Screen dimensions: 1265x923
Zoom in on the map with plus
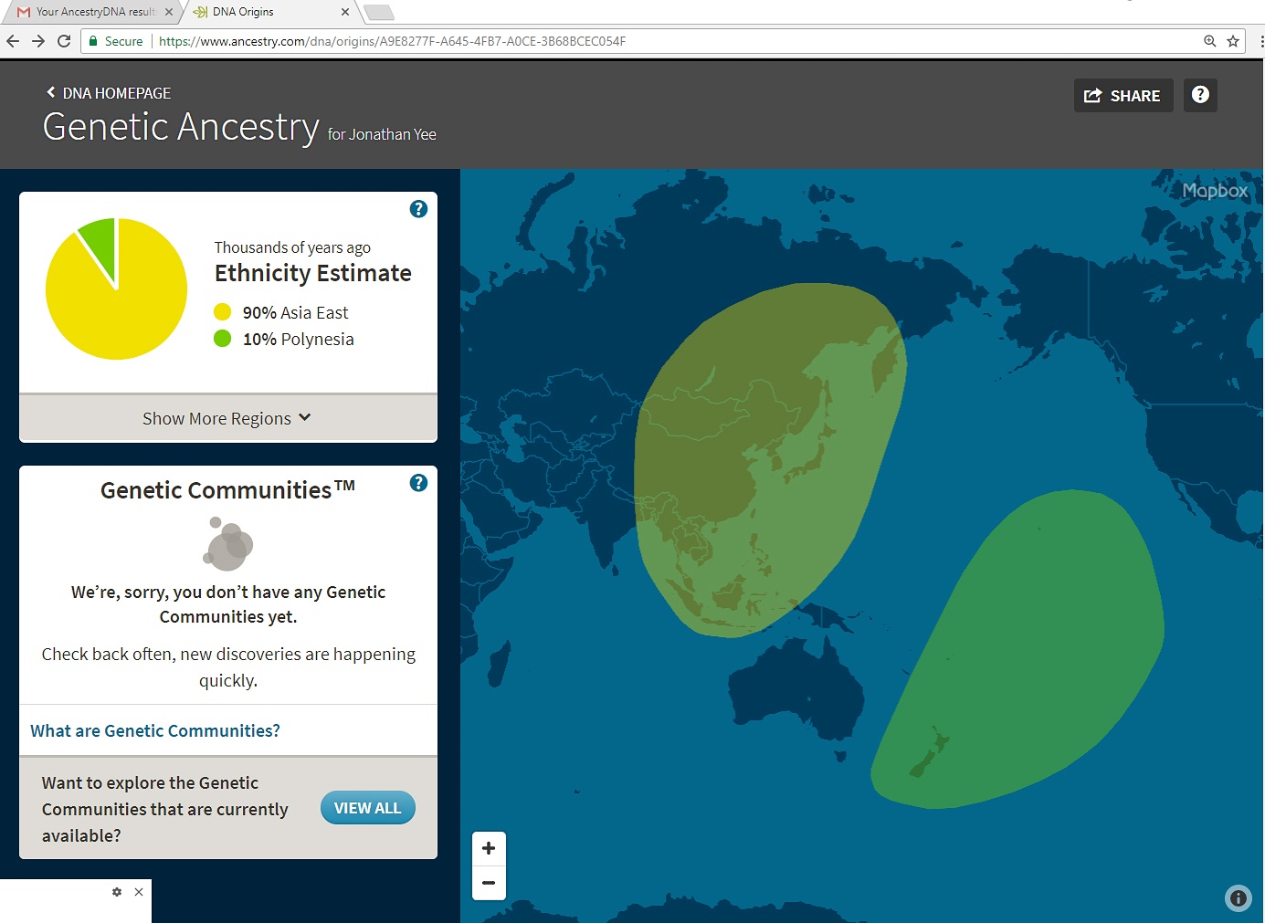[x=489, y=848]
